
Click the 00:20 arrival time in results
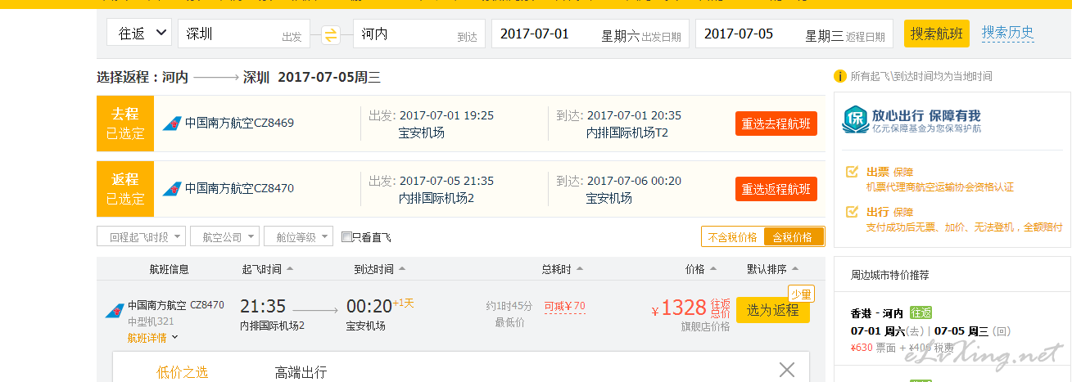pyautogui.click(x=369, y=307)
